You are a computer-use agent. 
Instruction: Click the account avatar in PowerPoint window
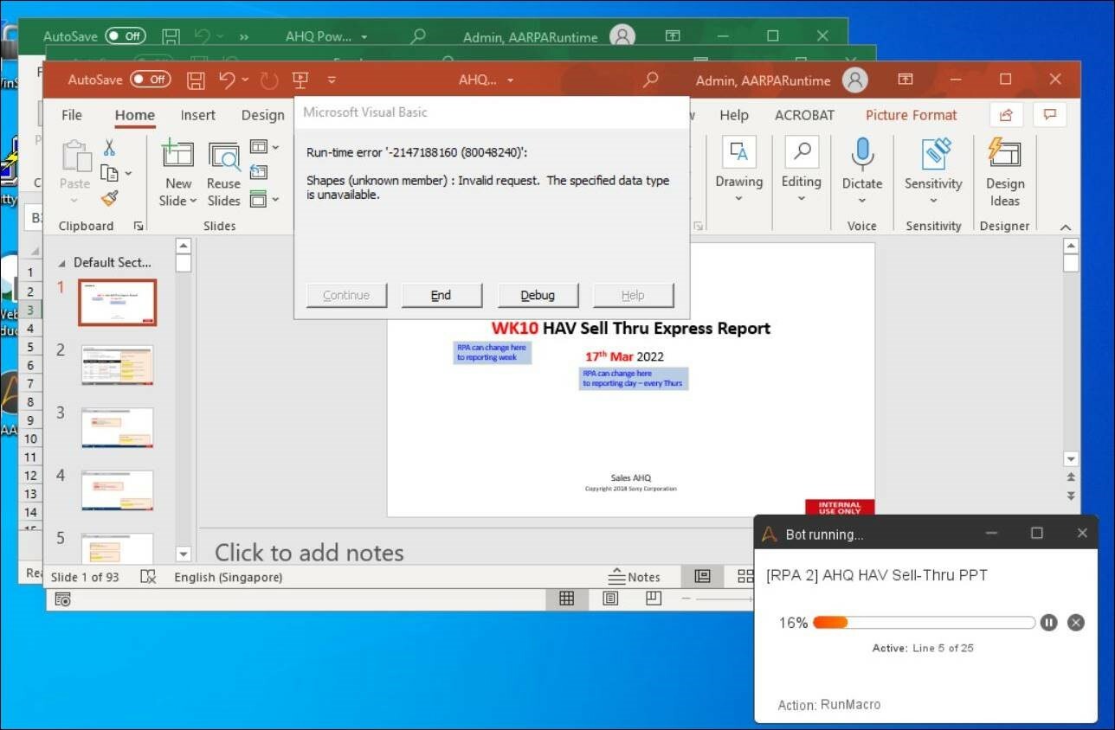(854, 80)
